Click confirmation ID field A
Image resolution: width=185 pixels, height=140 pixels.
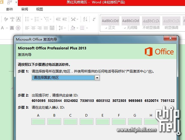[x=38, y=122]
